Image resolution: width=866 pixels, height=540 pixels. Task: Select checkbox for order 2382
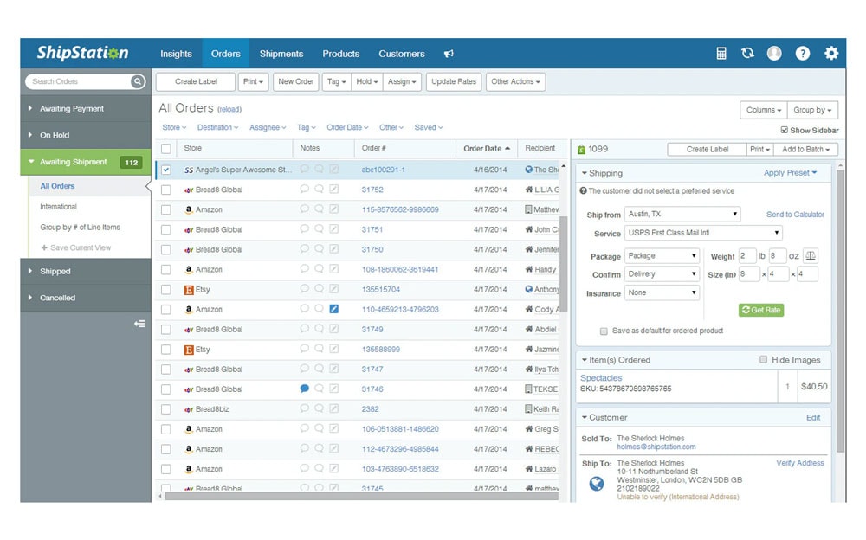click(x=165, y=409)
